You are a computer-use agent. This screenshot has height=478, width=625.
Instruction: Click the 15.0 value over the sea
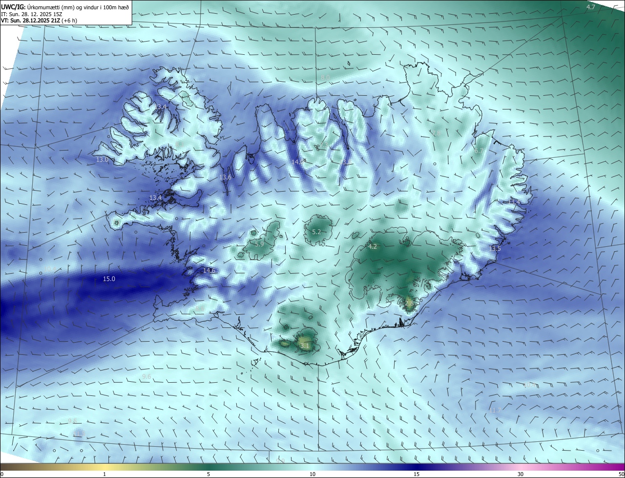click(109, 279)
